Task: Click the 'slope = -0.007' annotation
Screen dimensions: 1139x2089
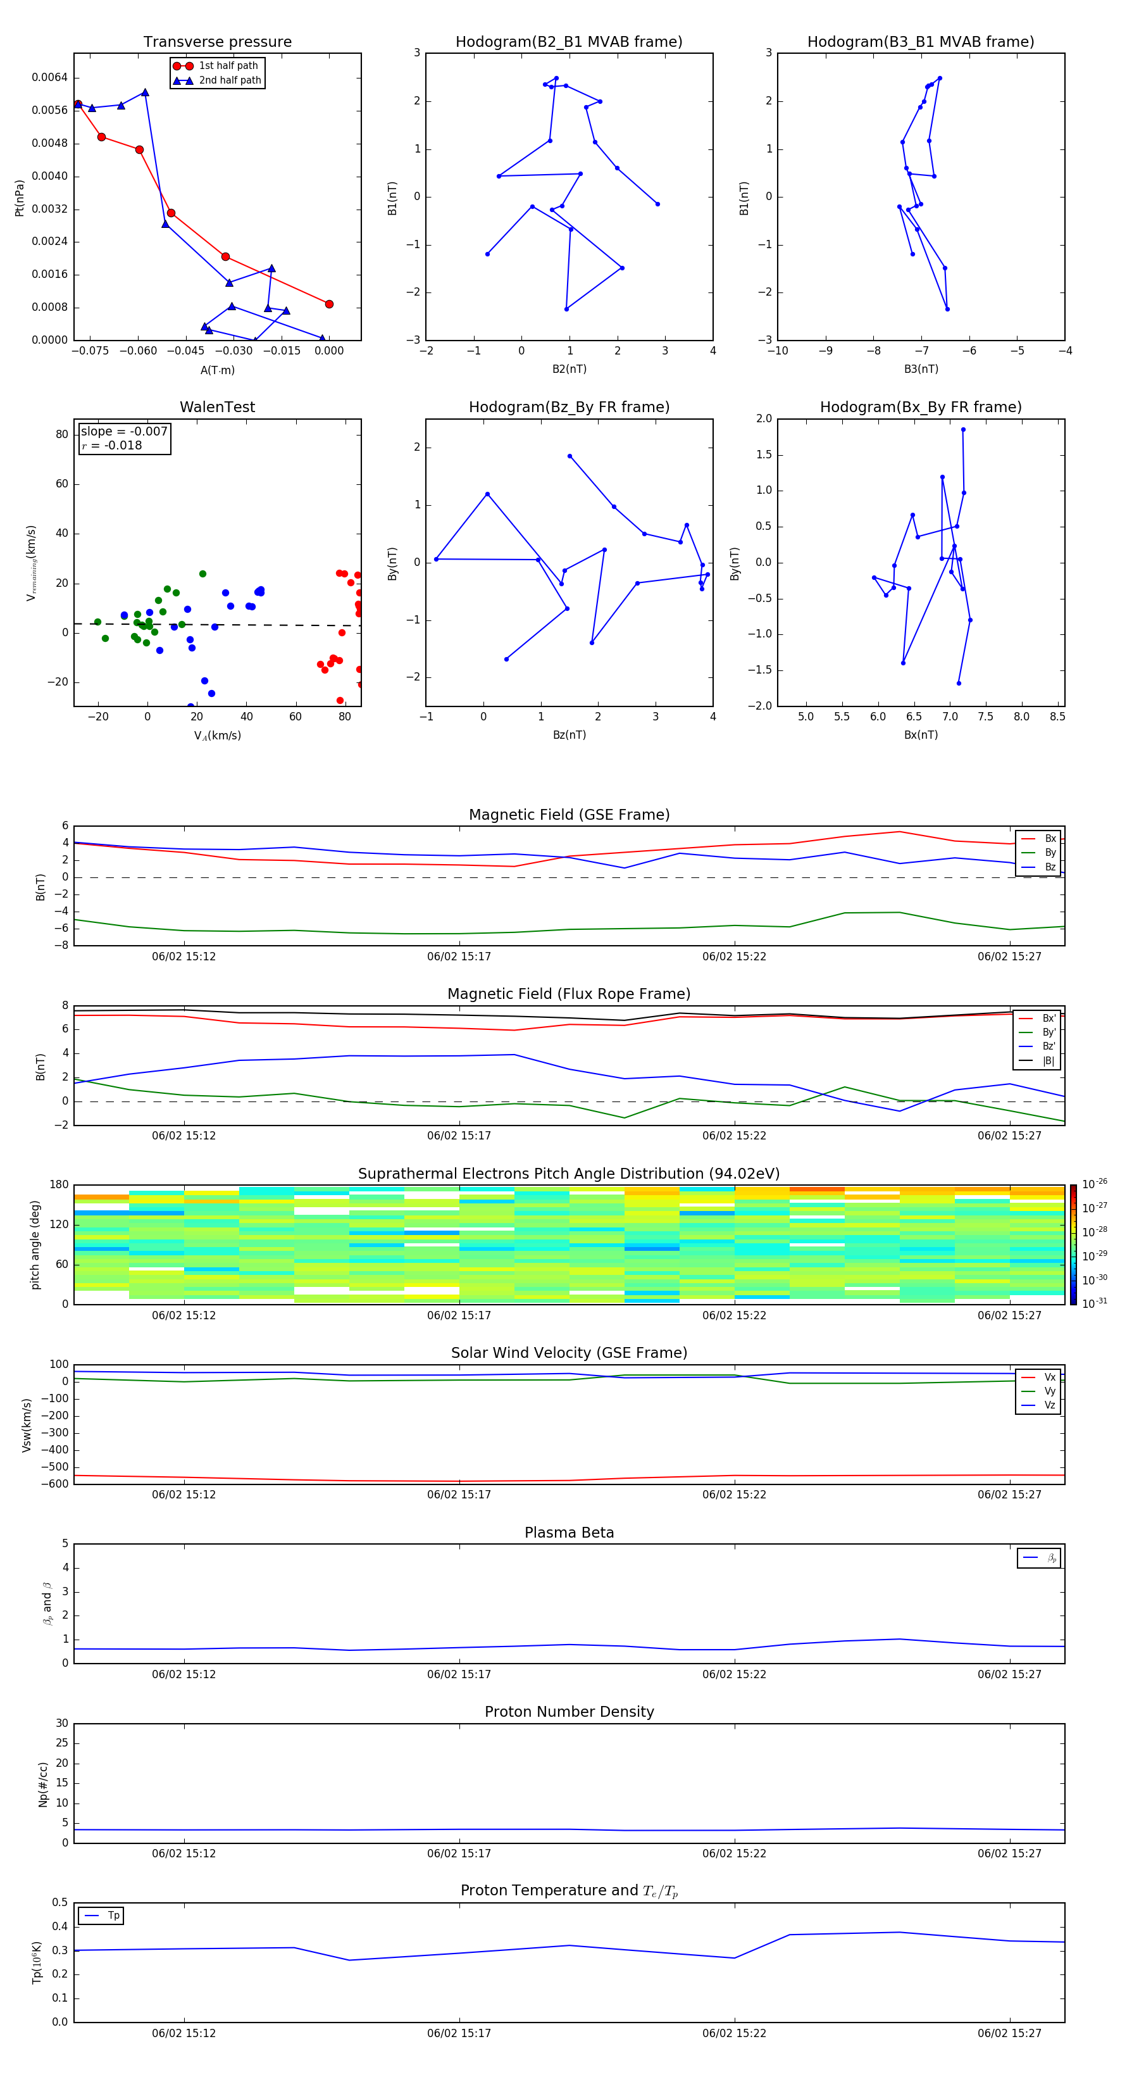Action: click(x=124, y=432)
